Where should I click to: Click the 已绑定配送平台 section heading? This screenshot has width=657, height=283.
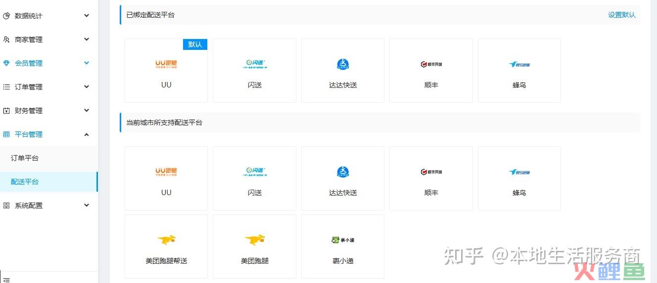tap(150, 15)
